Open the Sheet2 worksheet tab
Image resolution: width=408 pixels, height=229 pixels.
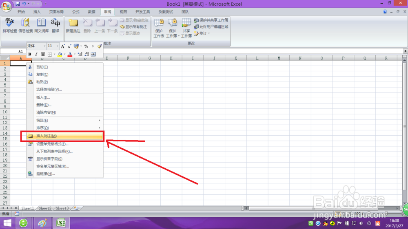[45, 208]
